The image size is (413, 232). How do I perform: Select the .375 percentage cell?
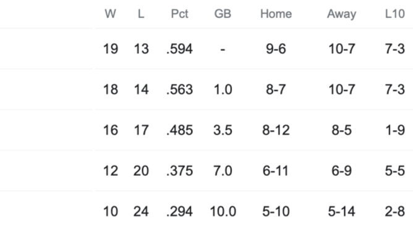pyautogui.click(x=179, y=171)
